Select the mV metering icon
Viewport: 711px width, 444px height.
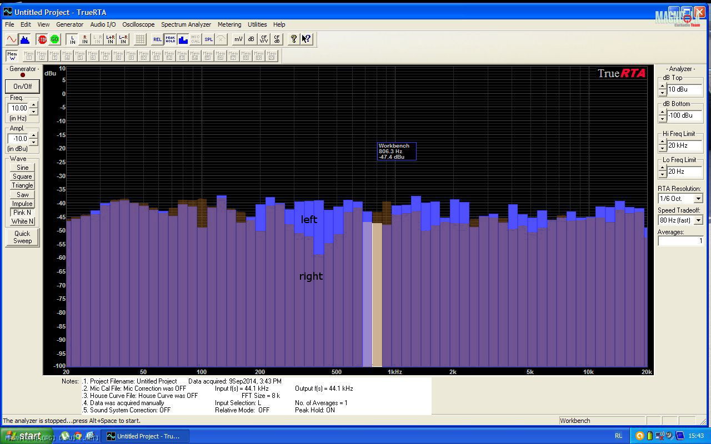tap(238, 39)
